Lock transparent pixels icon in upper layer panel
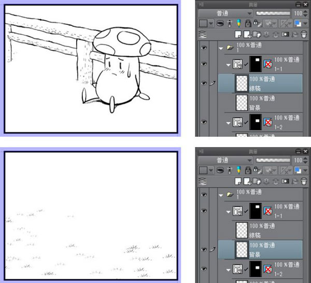This screenshot has width=311, height=283. click(x=258, y=23)
